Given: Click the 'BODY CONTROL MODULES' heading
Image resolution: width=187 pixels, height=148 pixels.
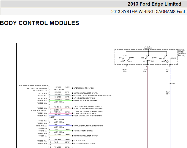Looking at the screenshot, I should click(39, 23).
